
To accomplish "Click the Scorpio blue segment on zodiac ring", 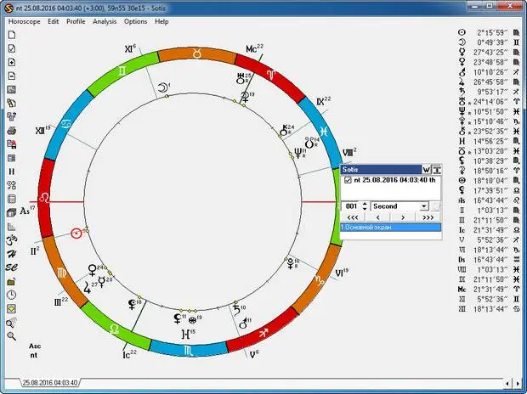I will click(188, 350).
